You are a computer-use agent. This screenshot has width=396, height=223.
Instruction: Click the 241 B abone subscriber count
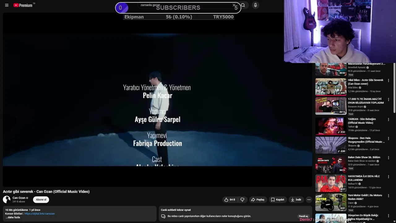(19, 202)
